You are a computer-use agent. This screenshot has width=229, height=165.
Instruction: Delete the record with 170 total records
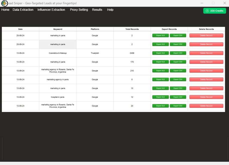[206, 62]
